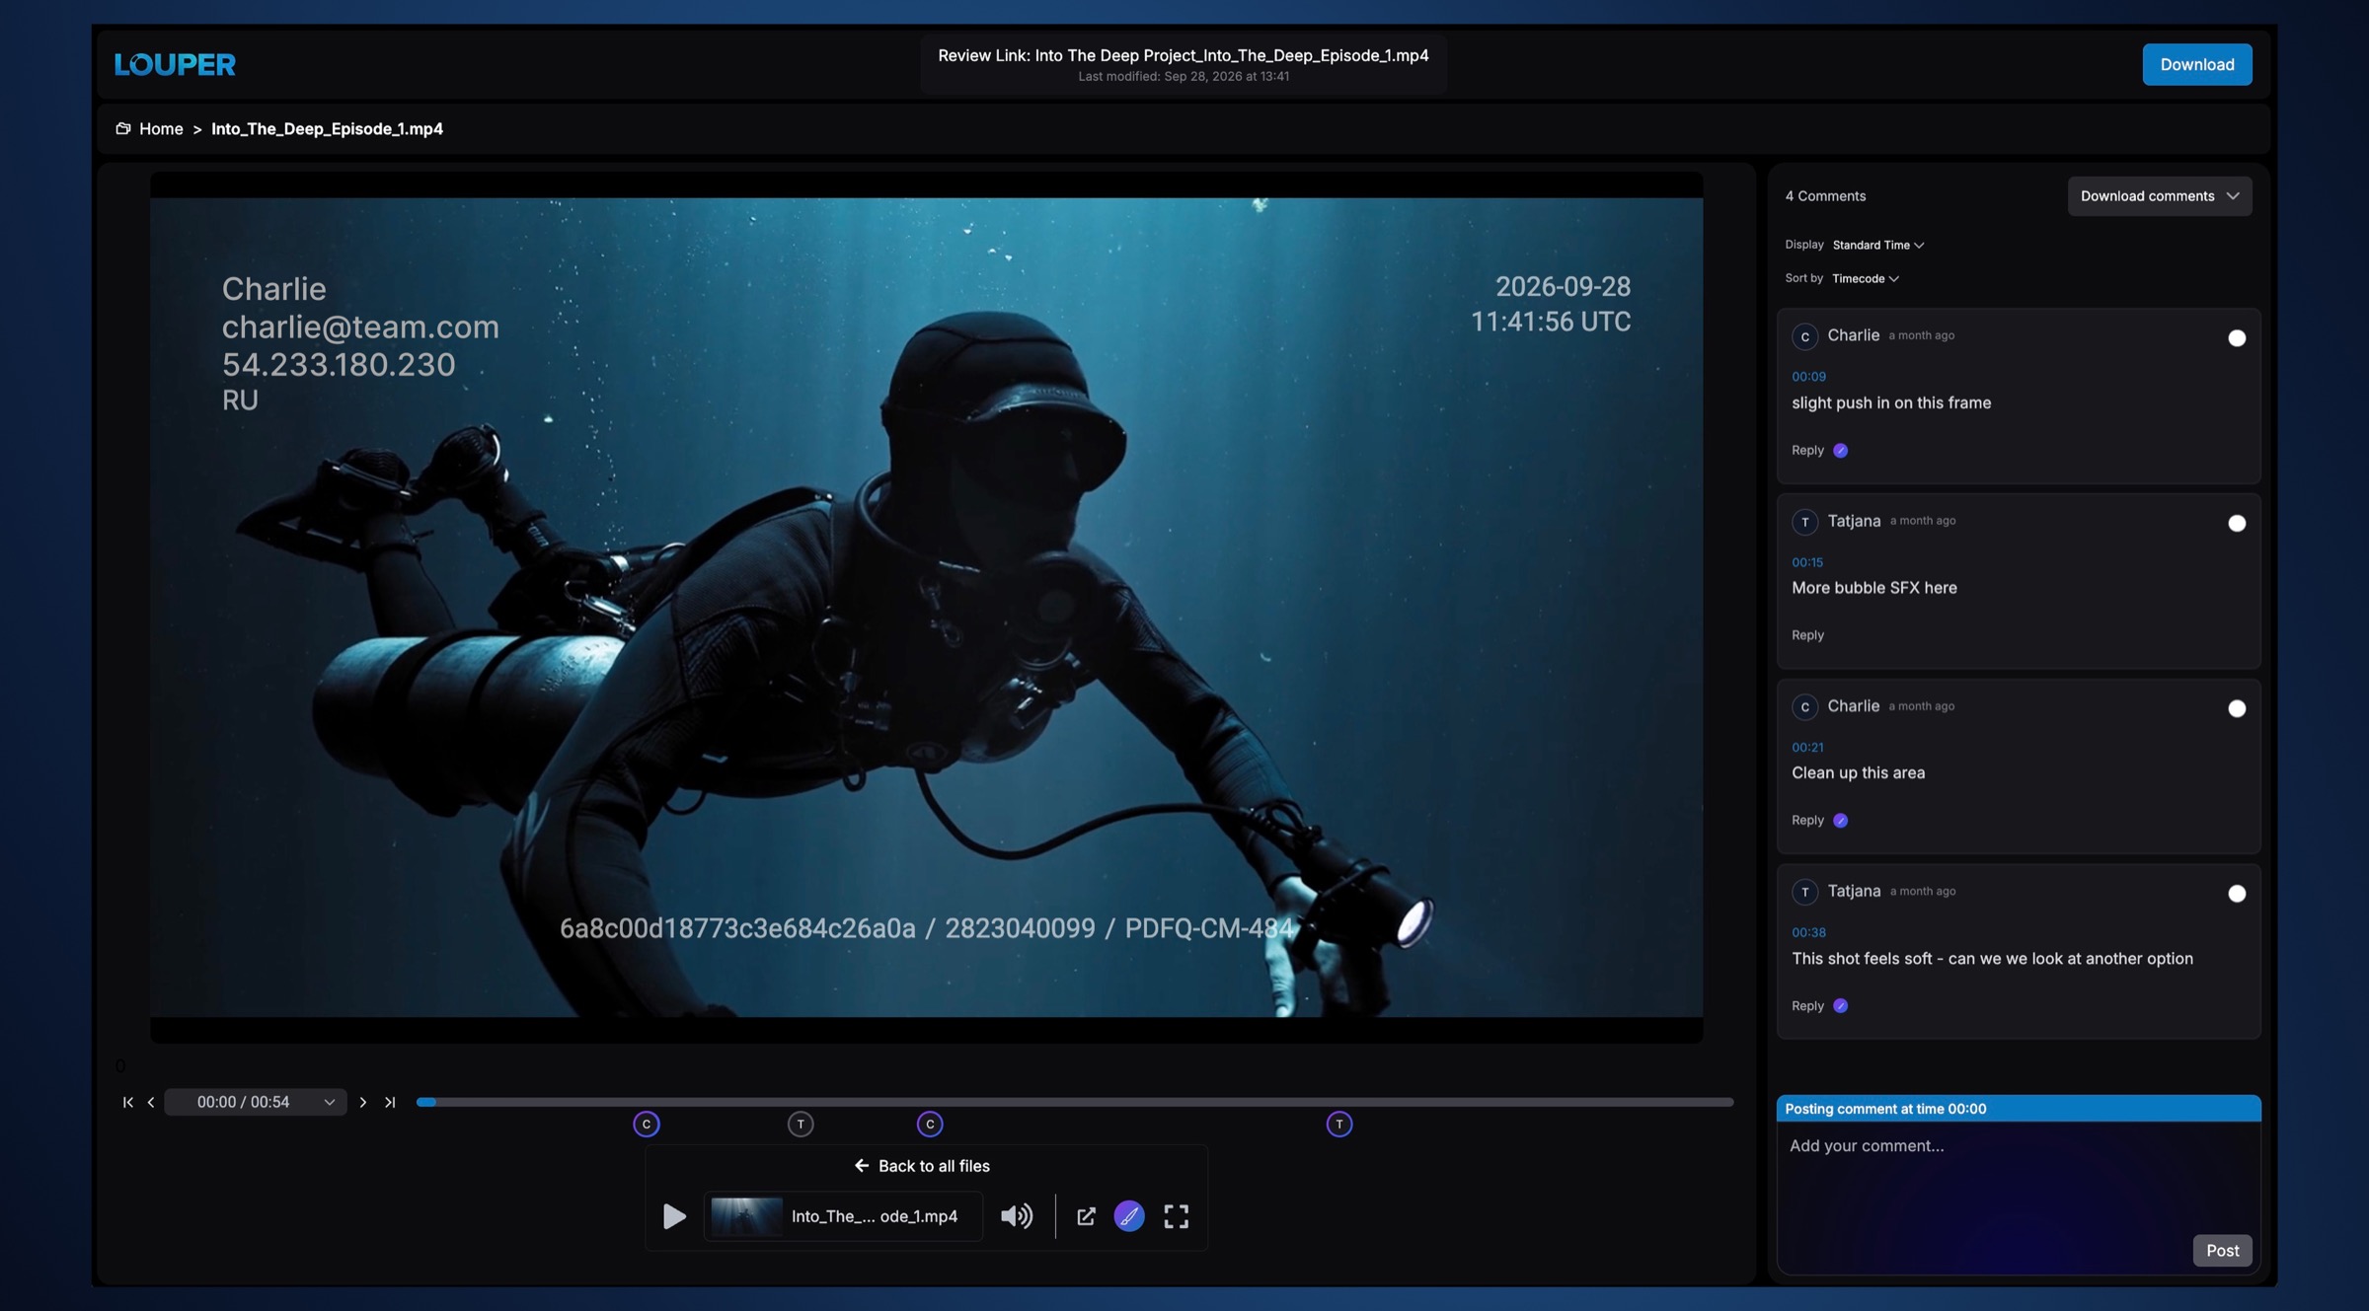
Task: Click Charlie's avatar on 00:09 comment
Action: [x=1804, y=336]
